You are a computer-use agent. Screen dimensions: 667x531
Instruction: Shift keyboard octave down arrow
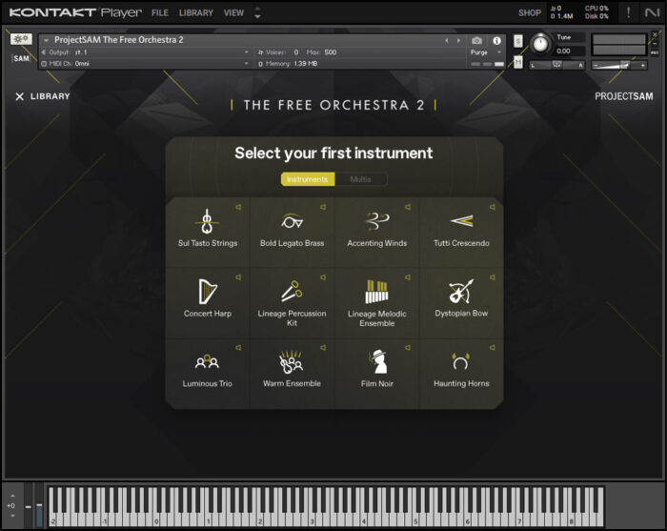(x=12, y=515)
